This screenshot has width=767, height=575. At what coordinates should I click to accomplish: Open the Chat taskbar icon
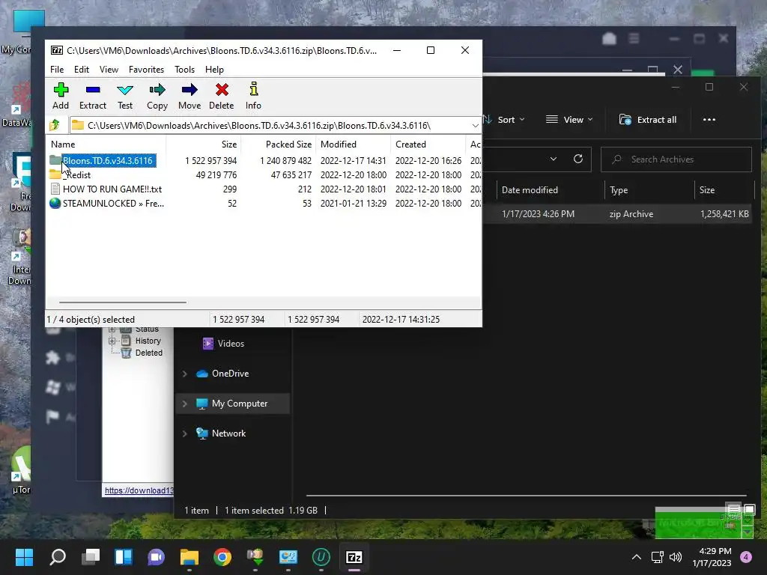[157, 557]
